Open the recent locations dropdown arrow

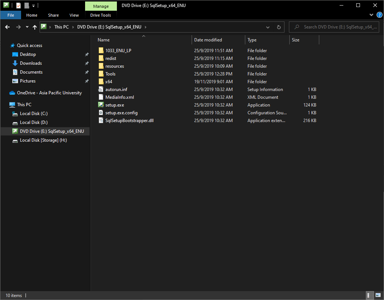[x=27, y=27]
